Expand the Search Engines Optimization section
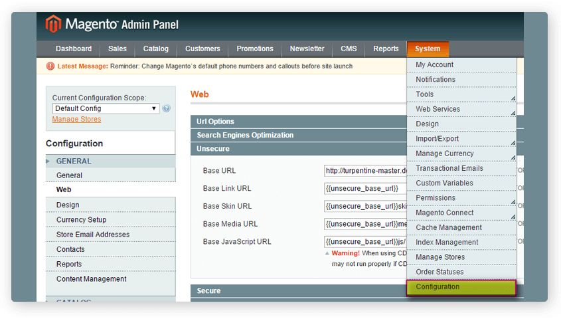The width and height of the screenshot is (561, 319). [299, 135]
